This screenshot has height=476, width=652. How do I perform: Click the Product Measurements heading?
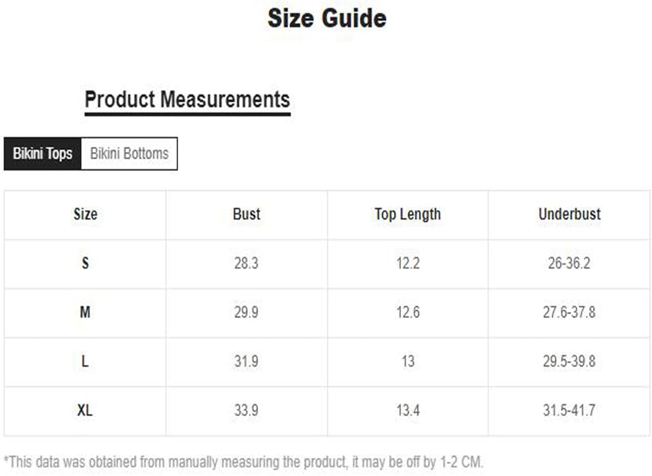click(187, 100)
